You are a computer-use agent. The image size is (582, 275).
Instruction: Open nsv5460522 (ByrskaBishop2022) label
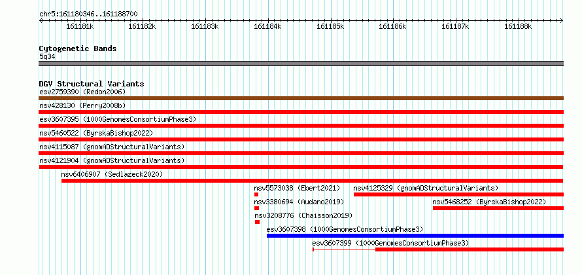(96, 133)
